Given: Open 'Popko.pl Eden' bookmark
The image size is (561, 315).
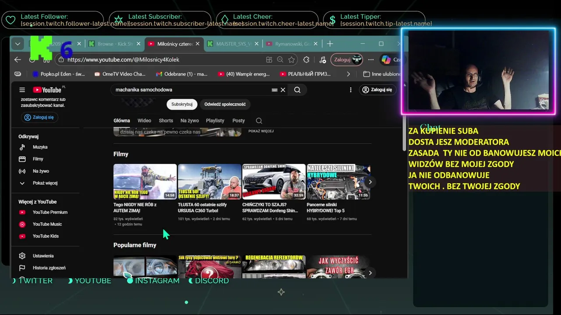Looking at the screenshot, I should coord(59,74).
